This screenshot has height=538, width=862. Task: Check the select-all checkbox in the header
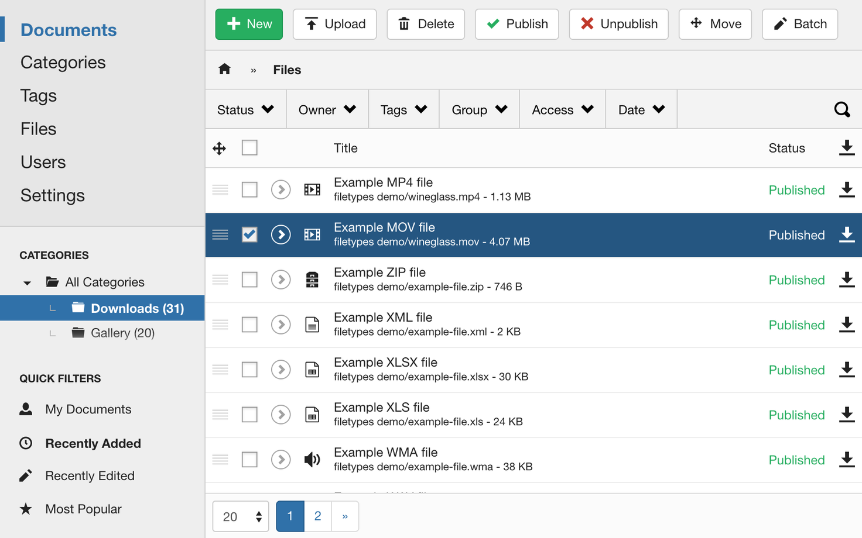click(249, 147)
